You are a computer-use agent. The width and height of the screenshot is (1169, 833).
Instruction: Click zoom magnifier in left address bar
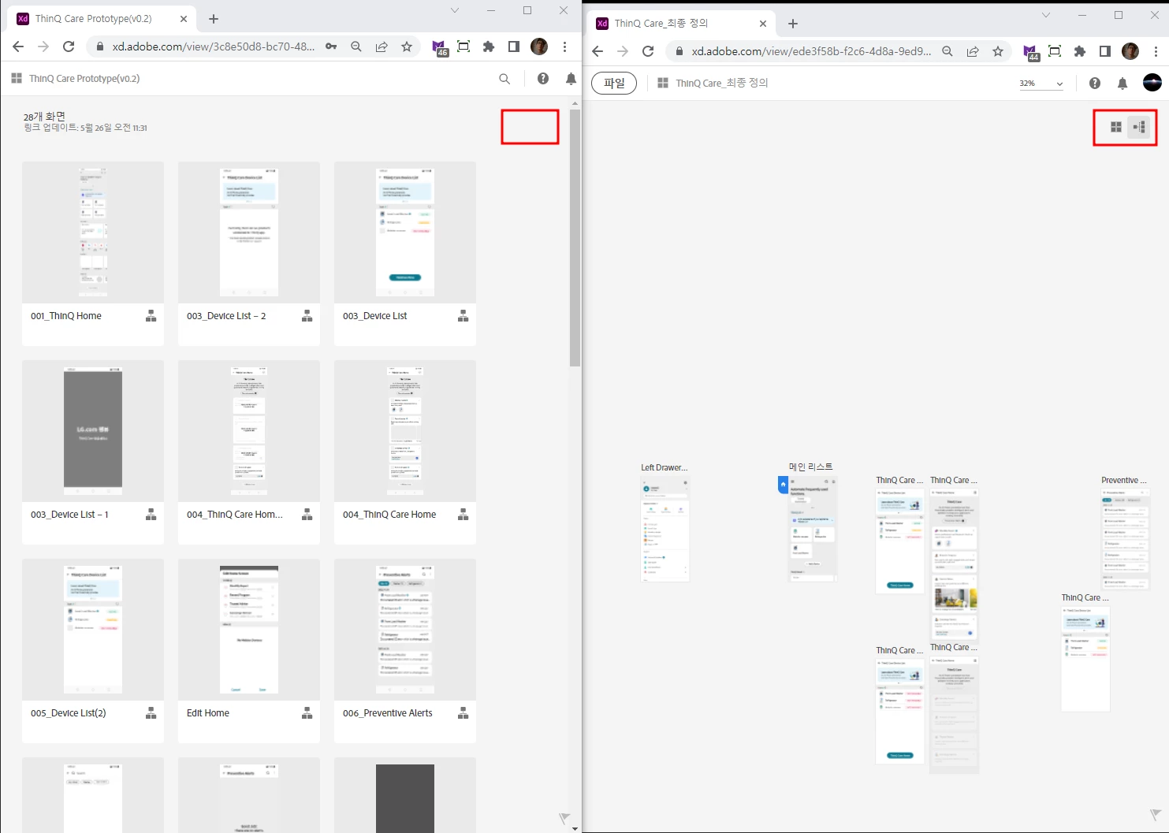click(x=356, y=46)
